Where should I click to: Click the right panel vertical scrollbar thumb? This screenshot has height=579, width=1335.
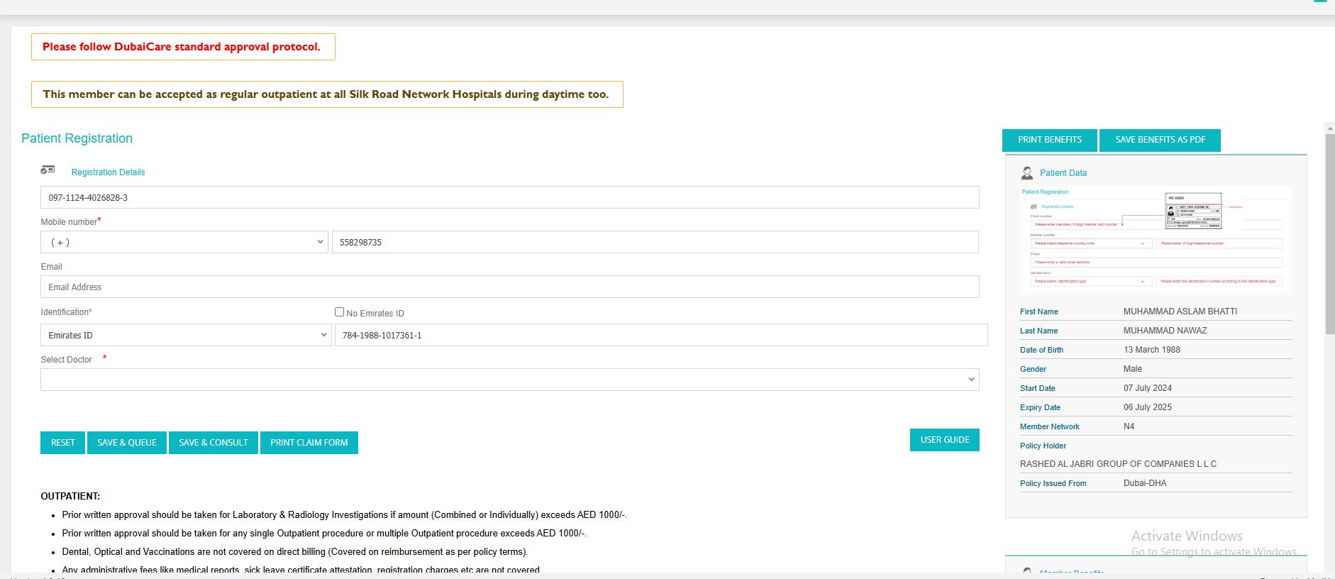click(x=1329, y=234)
